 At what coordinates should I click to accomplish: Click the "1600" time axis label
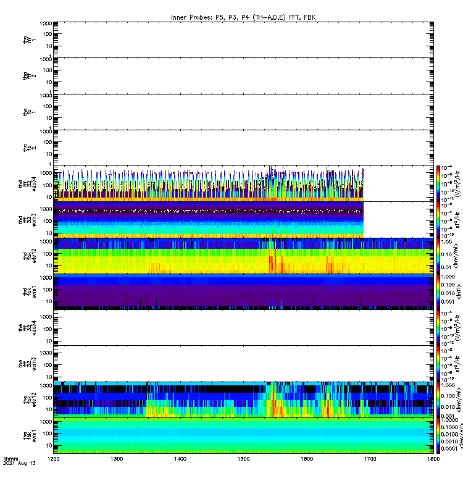tap(307, 459)
